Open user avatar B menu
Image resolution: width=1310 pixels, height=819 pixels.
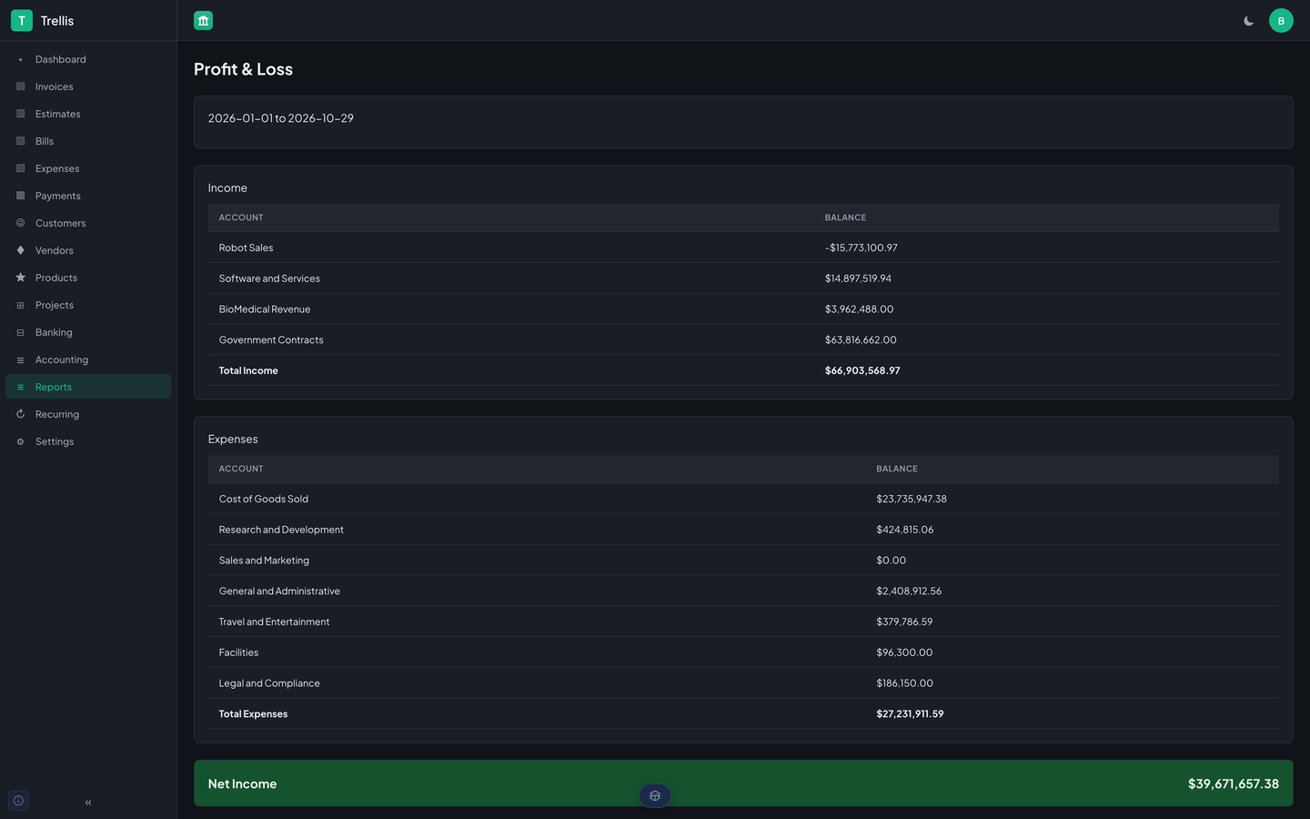1281,21
